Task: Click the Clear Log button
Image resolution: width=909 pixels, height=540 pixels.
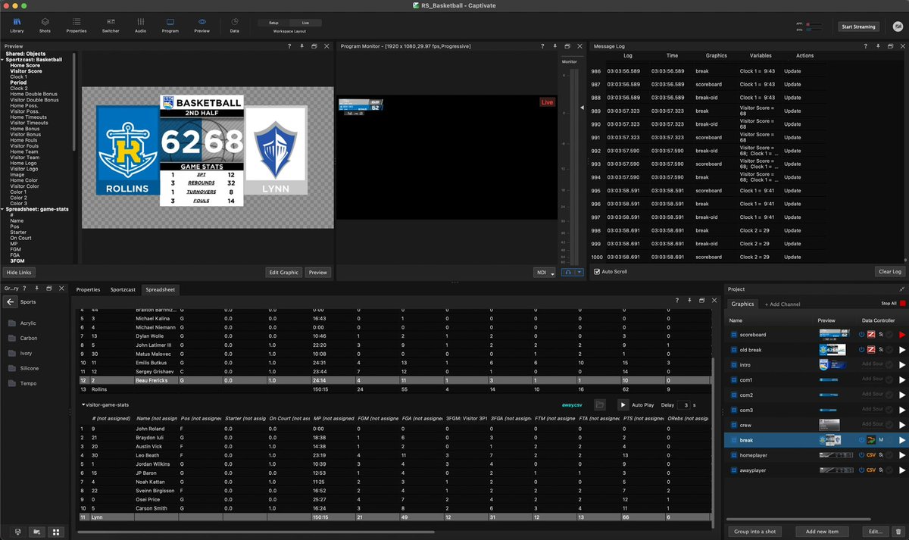Action: (889, 271)
